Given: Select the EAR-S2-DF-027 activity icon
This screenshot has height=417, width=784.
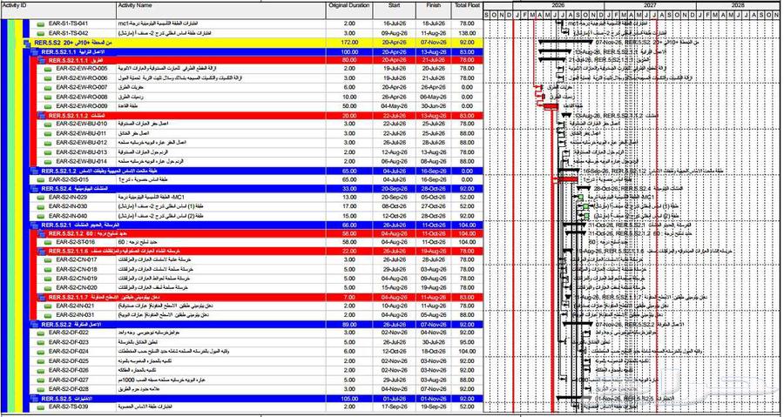Looking at the screenshot, I should tap(40, 380).
